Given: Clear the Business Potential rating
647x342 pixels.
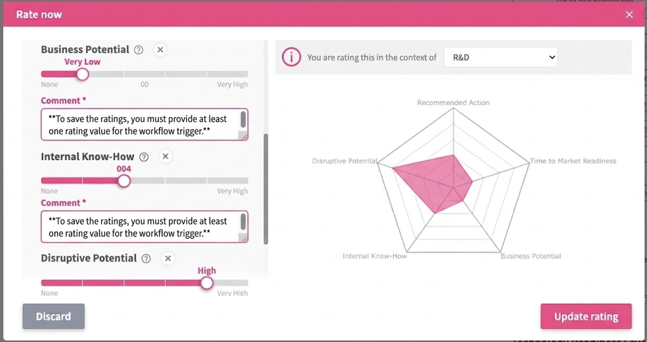Looking at the screenshot, I should pyautogui.click(x=160, y=50).
